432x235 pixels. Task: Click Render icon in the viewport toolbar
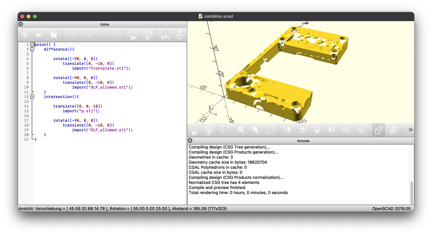coord(209,130)
